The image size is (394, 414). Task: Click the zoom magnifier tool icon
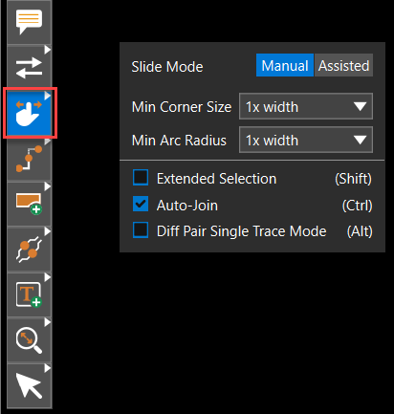(29, 340)
